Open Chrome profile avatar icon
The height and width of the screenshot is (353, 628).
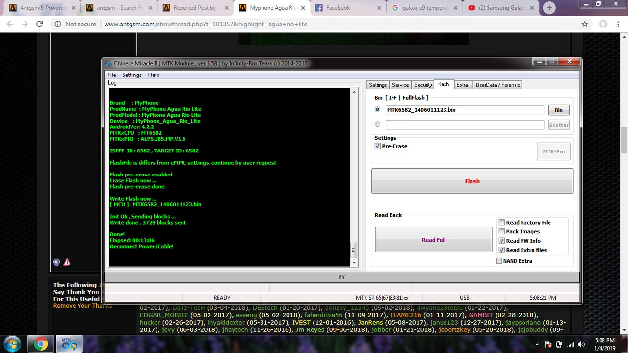(x=603, y=24)
